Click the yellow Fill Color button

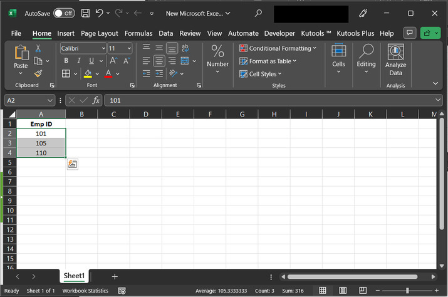point(88,73)
